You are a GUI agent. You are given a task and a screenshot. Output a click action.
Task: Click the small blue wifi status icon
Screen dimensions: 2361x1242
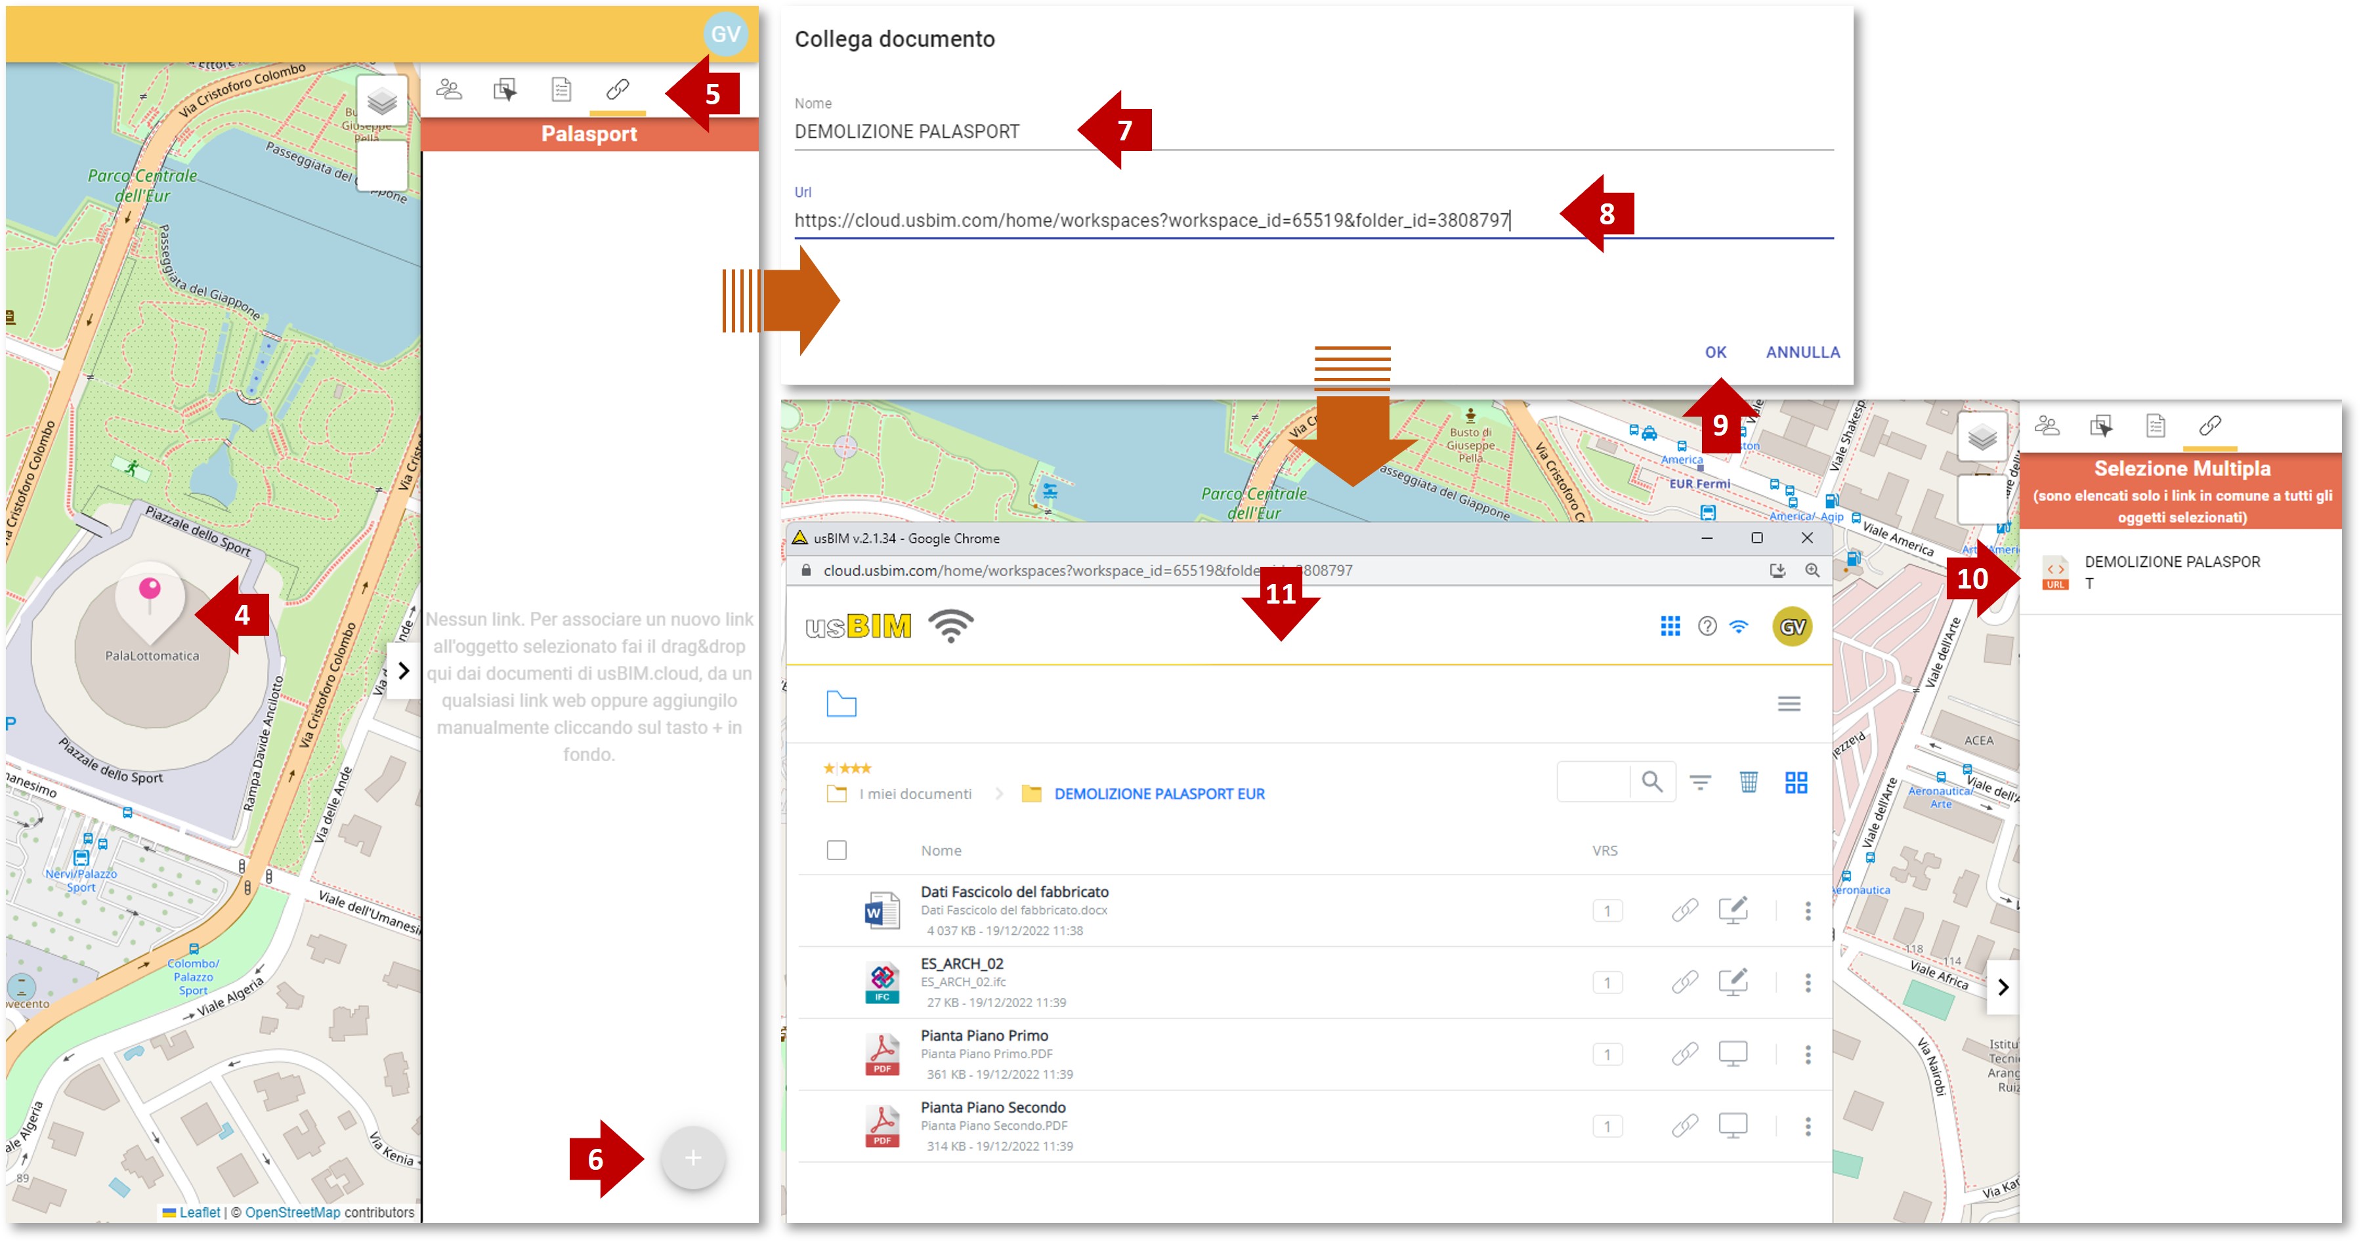[1739, 627]
